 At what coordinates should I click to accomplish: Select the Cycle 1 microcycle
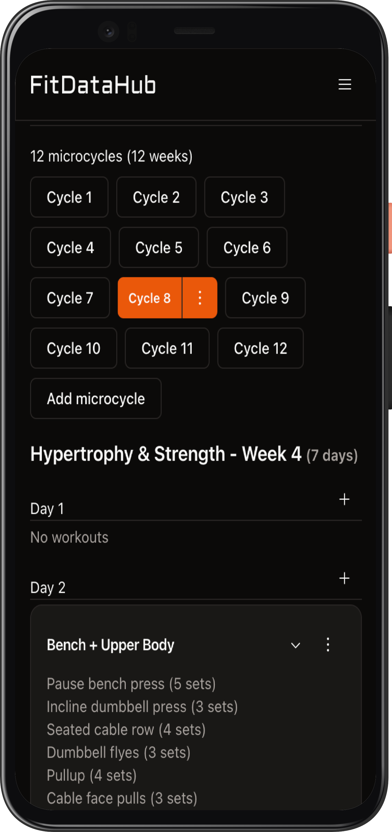pyautogui.click(x=69, y=197)
